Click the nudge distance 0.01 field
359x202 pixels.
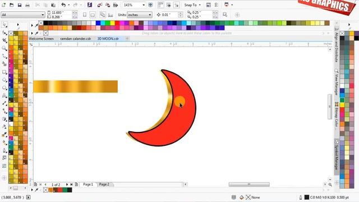pyautogui.click(x=169, y=15)
